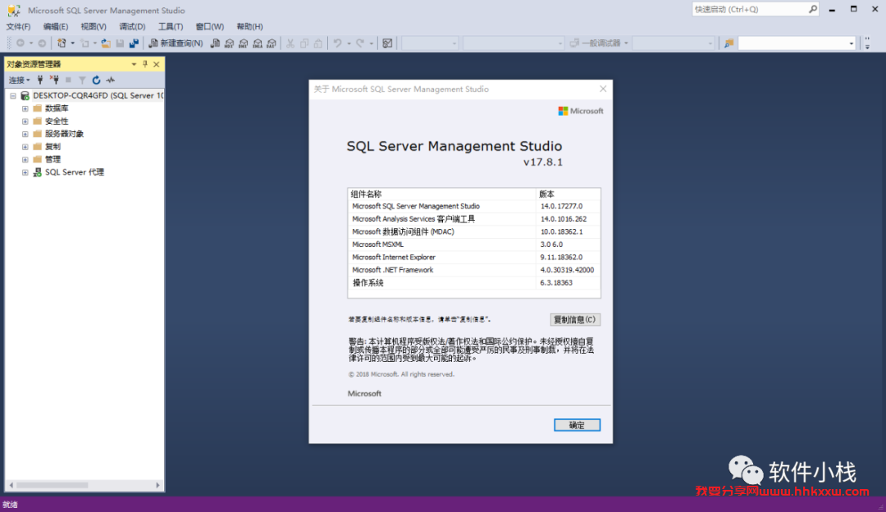Click the Object Explorer filter icon
This screenshot has height=512, width=886.
(83, 80)
